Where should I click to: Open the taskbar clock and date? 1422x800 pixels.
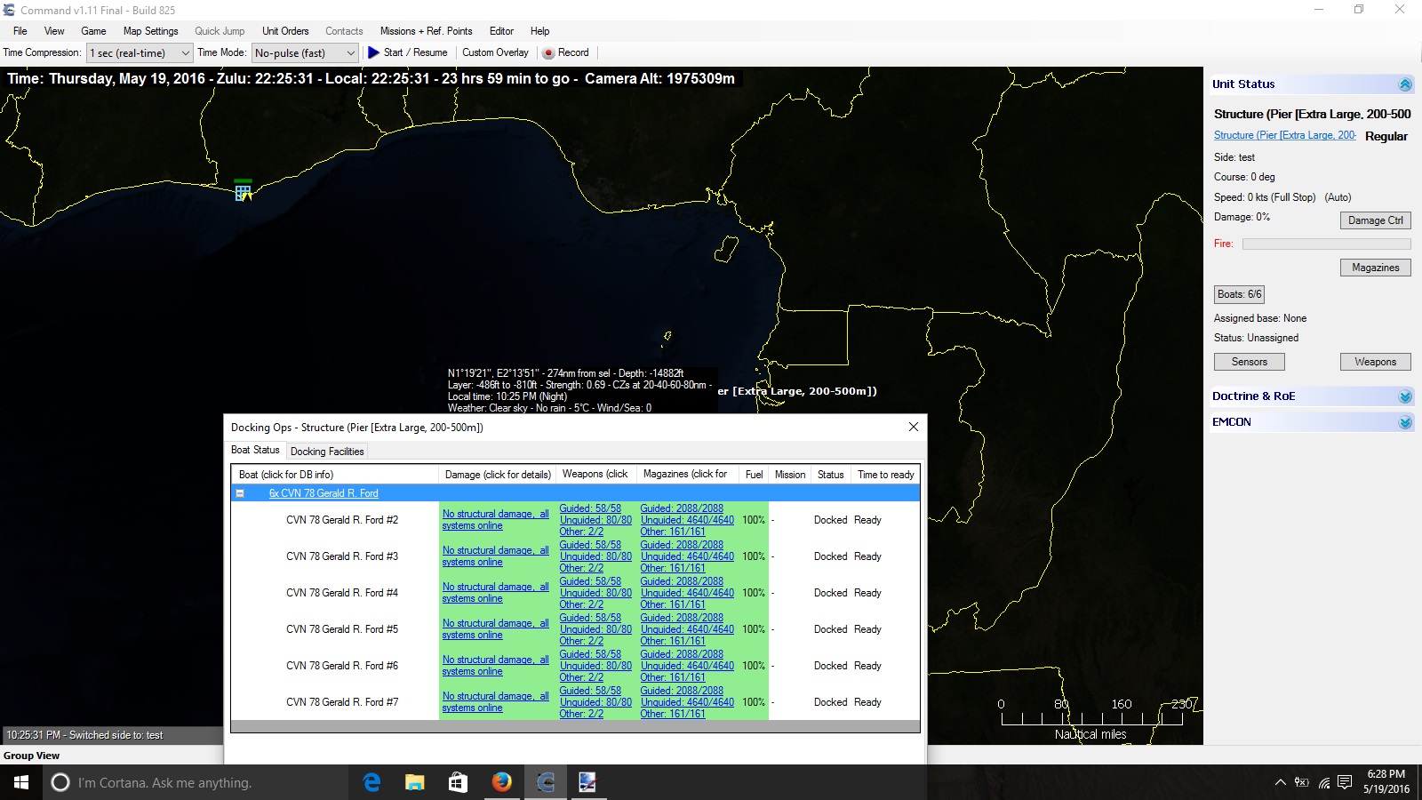(1386, 782)
